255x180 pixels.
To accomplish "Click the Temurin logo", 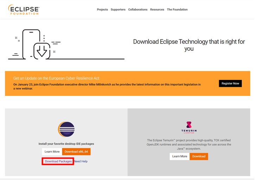I will pyautogui.click(x=189, y=127).
